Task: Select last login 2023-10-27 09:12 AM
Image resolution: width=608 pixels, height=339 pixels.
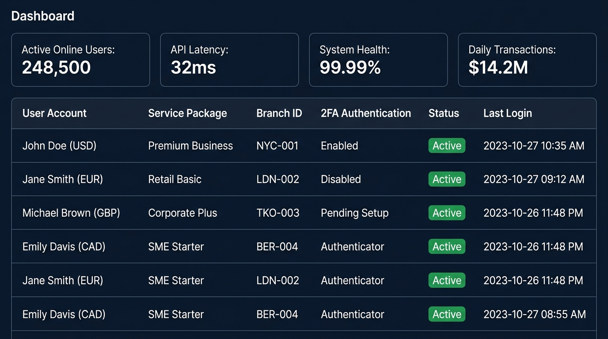Action: (534, 179)
